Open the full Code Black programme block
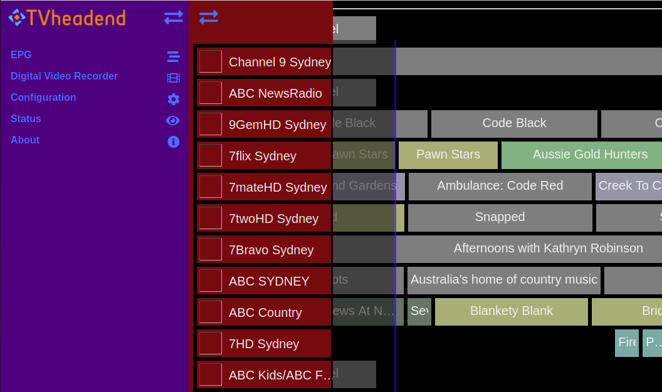 (x=514, y=124)
